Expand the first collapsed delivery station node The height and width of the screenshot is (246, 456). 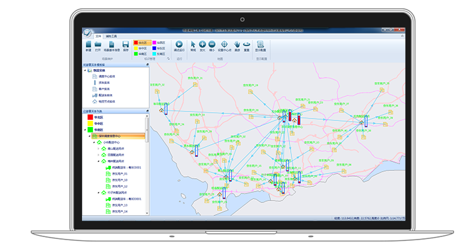(x=98, y=149)
